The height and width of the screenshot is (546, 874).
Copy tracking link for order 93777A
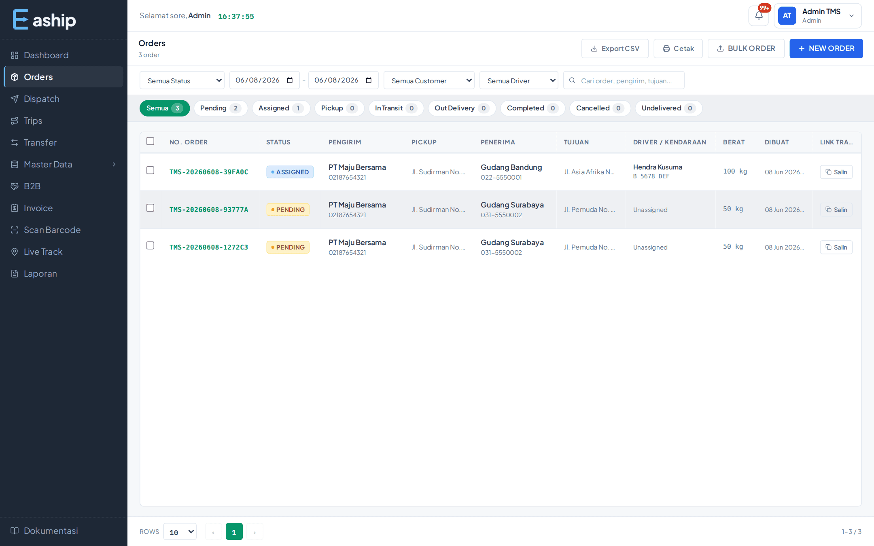836,210
